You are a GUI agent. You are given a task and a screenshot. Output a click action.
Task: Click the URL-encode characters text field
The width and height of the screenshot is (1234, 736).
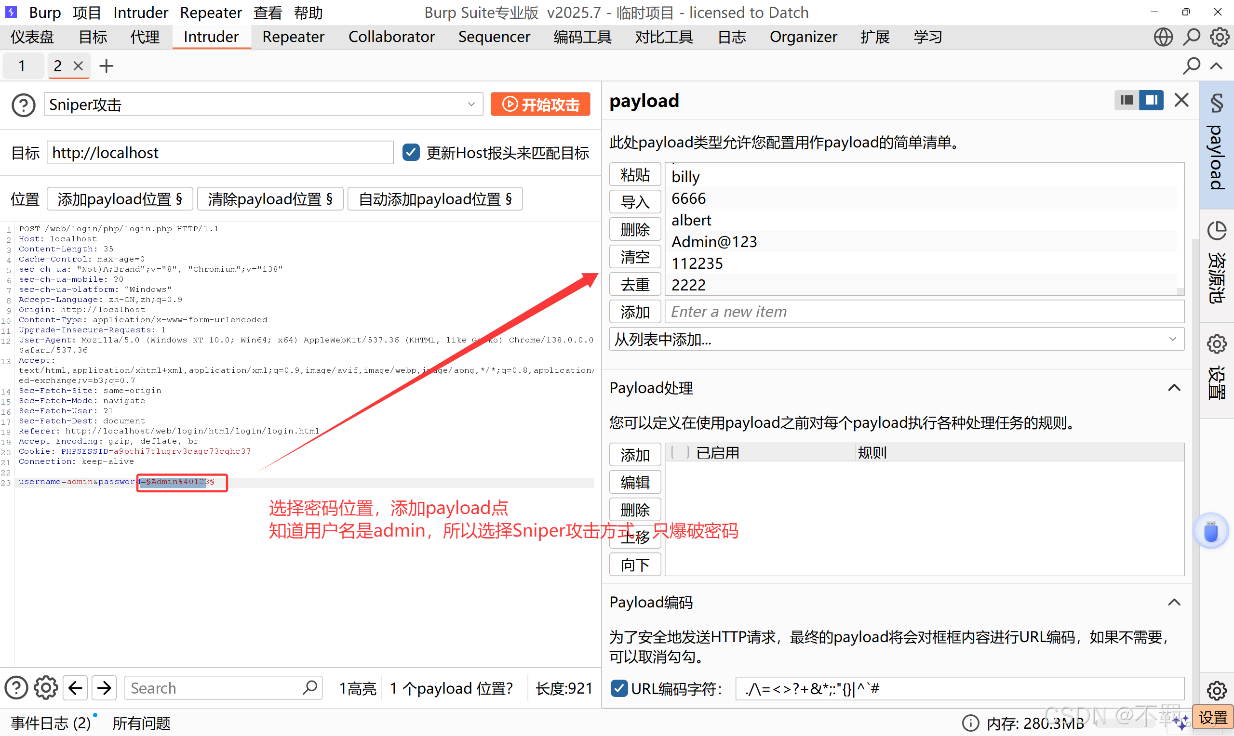[960, 688]
